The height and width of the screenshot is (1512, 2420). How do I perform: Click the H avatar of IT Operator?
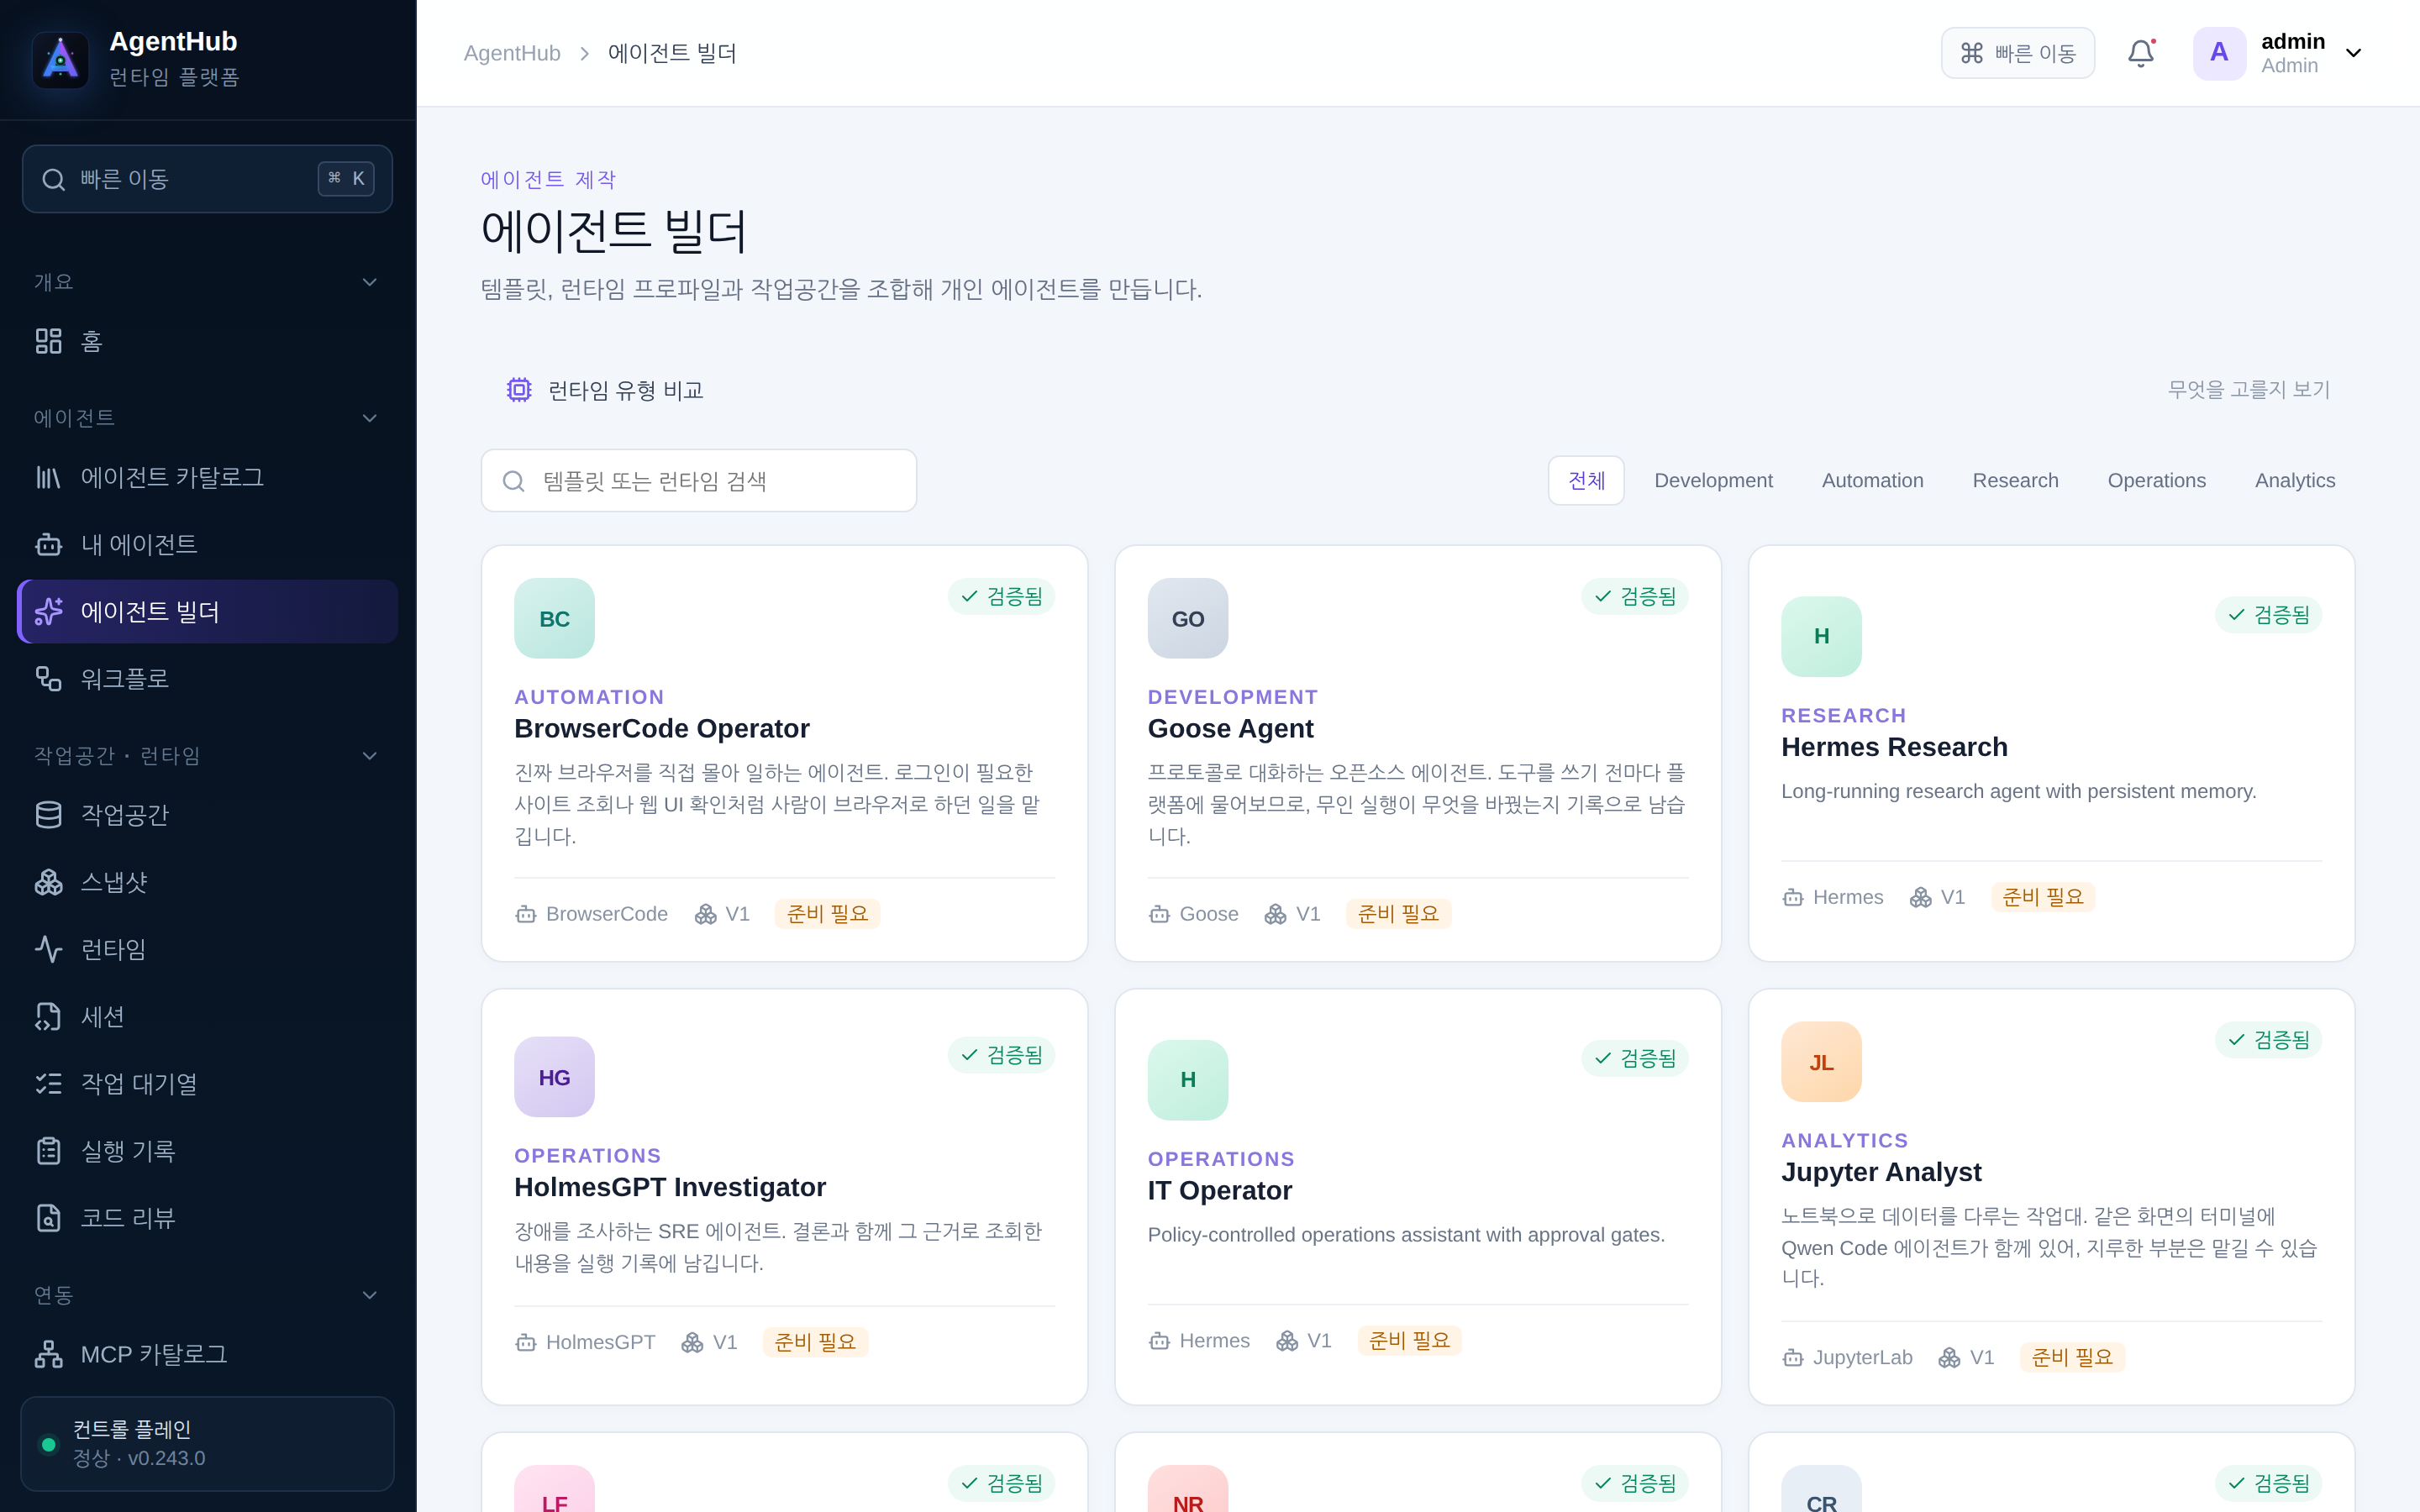click(1188, 1080)
